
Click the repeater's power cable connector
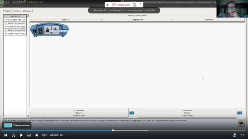click(34, 32)
